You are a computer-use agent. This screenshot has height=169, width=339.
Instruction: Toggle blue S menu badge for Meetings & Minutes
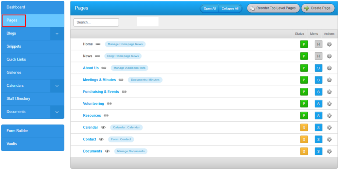[x=319, y=80]
